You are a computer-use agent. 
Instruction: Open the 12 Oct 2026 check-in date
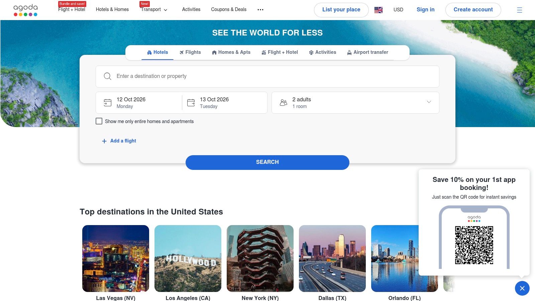point(139,103)
